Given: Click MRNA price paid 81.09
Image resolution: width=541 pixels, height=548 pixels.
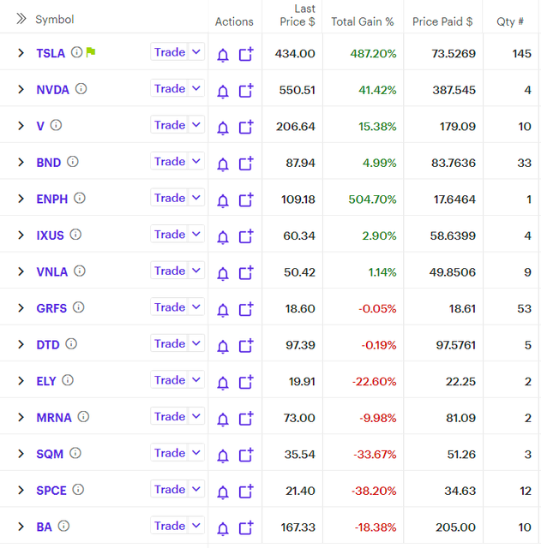Looking at the screenshot, I should pyautogui.click(x=461, y=418).
